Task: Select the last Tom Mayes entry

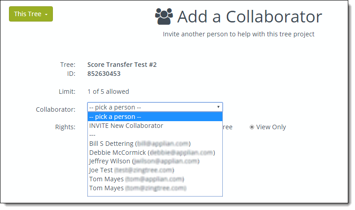Action: 155,188
